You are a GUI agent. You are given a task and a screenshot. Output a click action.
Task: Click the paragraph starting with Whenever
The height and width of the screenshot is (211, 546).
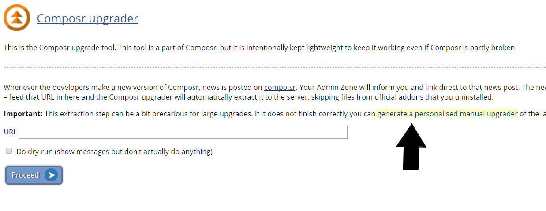pyautogui.click(x=132, y=87)
